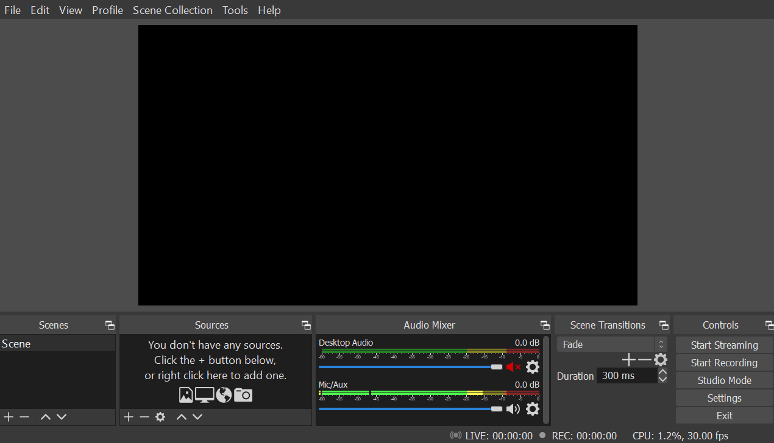
Task: Toggle Studio Mode
Action: tap(724, 380)
